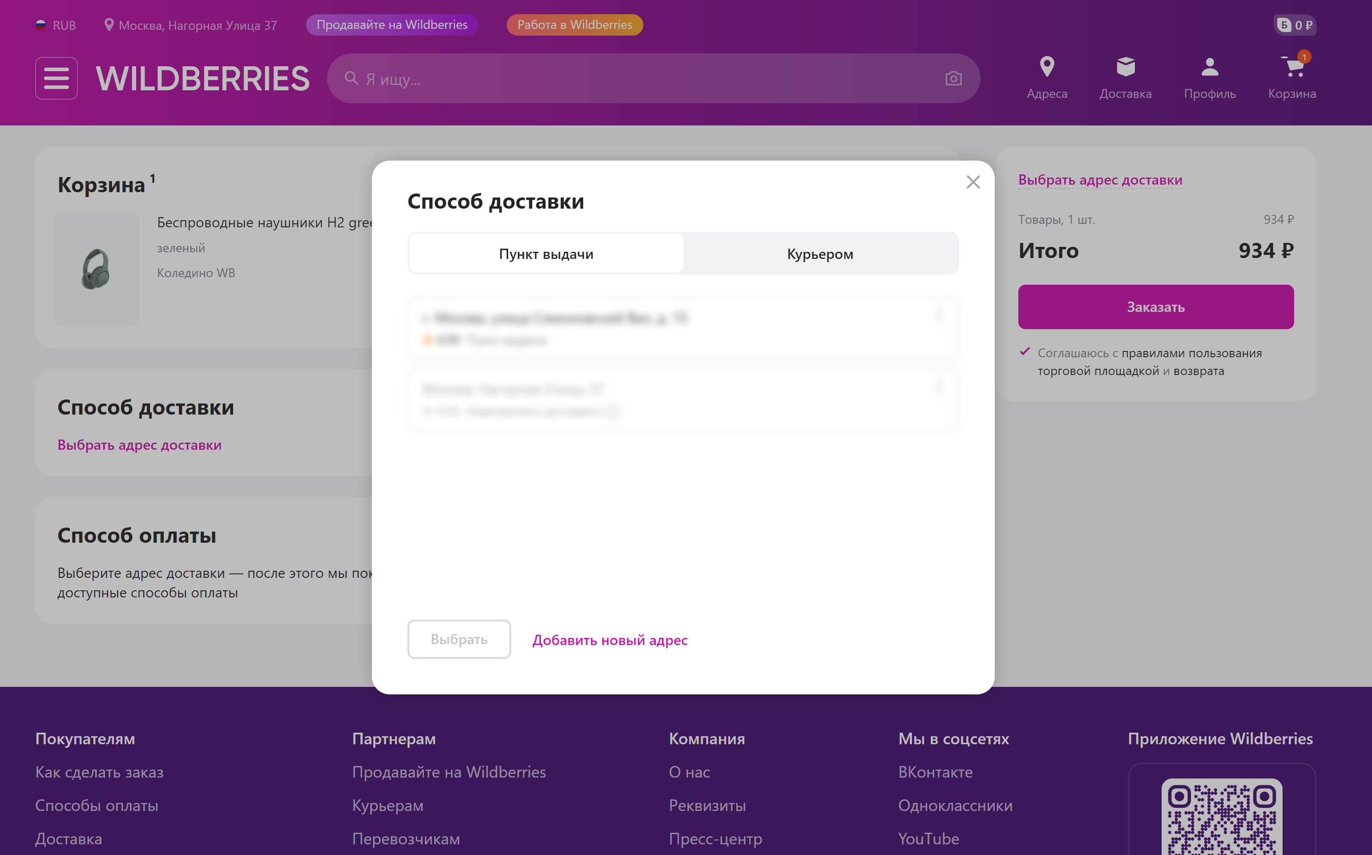The image size is (1372, 855).
Task: Open the Работа в Wildberries header pill
Action: (575, 25)
